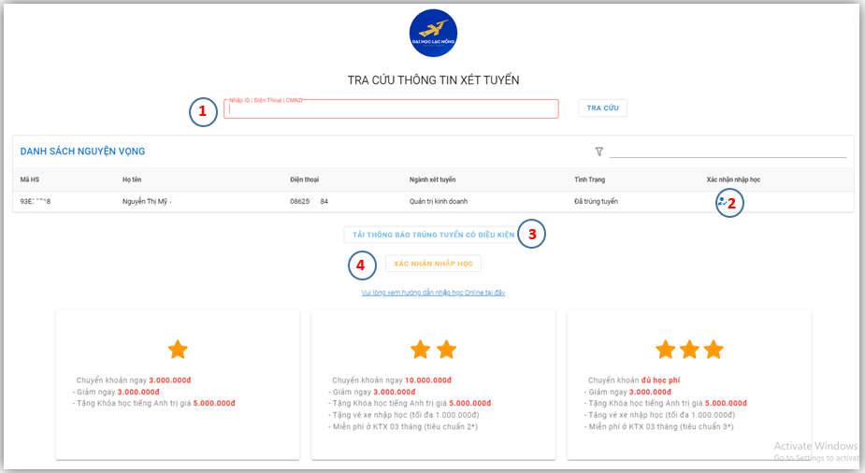Click the enrollment confirmation icon in the student row

(x=721, y=201)
